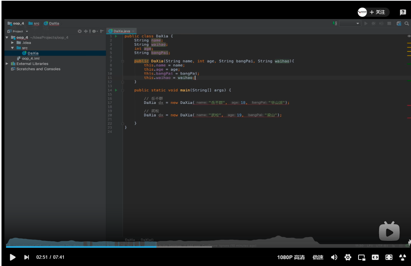The image size is (411, 266).
Task: Open the run configuration dropdown
Action: click(x=350, y=23)
